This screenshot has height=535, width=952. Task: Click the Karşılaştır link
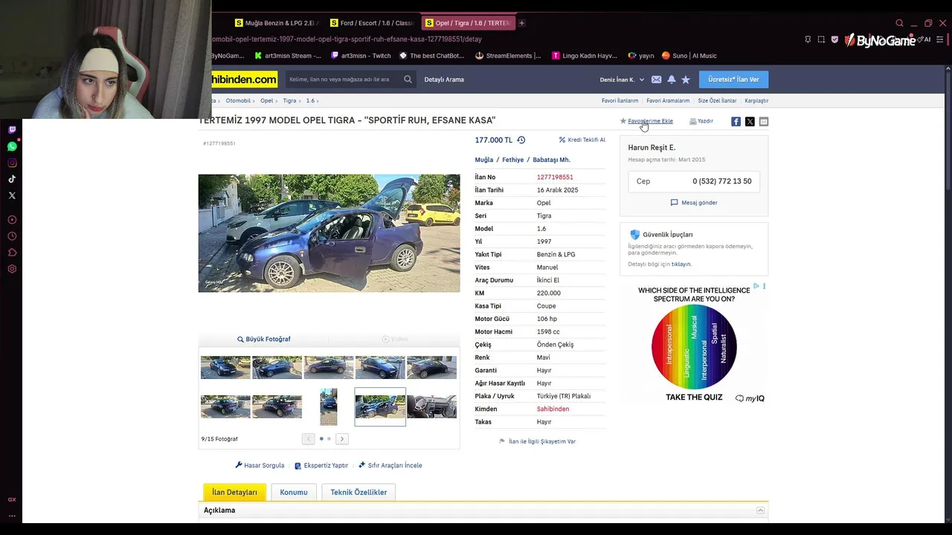click(756, 100)
